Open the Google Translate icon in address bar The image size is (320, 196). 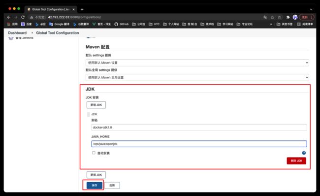click(x=265, y=17)
